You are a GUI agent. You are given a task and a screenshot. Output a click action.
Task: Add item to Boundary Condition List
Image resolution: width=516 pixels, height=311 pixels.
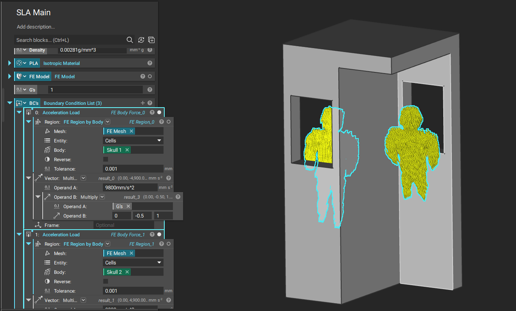pos(143,103)
